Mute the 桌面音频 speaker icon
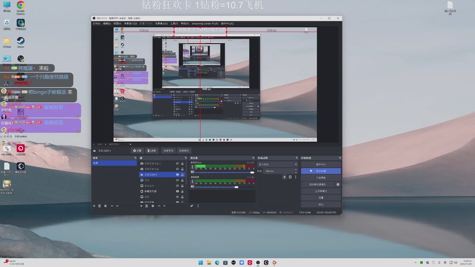 coord(192,186)
